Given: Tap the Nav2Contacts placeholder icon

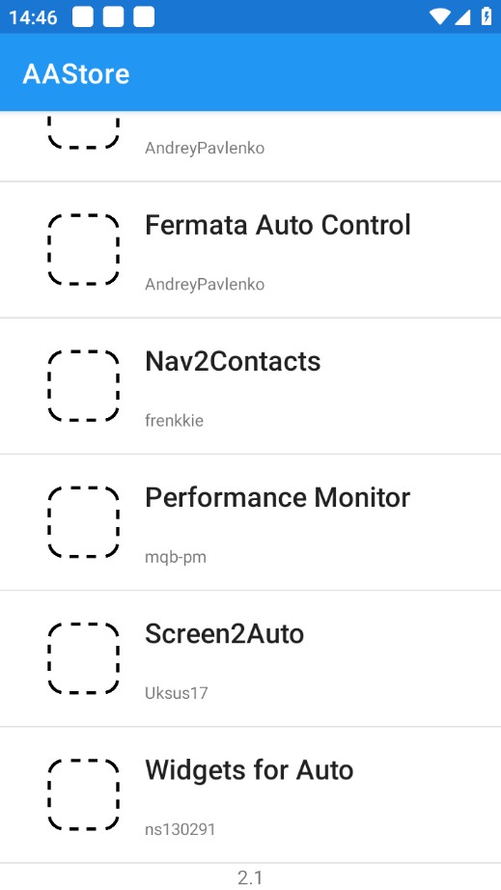Looking at the screenshot, I should point(83,385).
